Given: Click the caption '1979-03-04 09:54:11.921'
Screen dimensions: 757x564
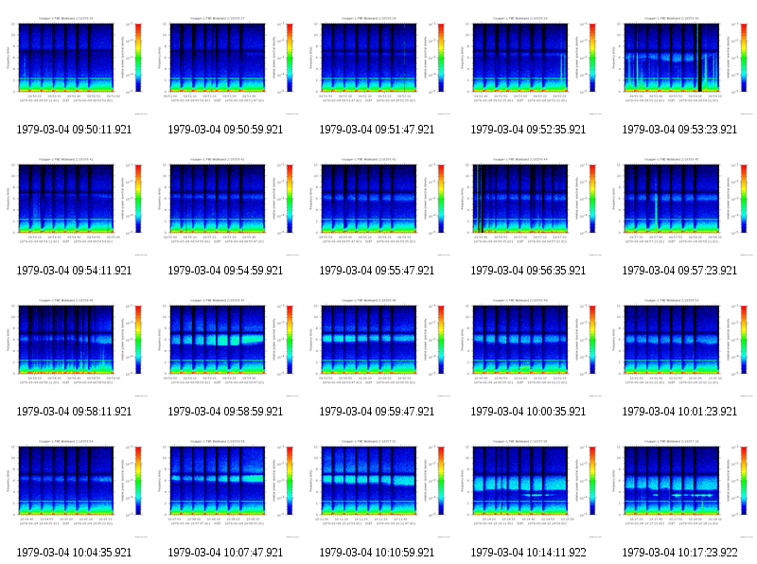Looking at the screenshot, I should (74, 271).
